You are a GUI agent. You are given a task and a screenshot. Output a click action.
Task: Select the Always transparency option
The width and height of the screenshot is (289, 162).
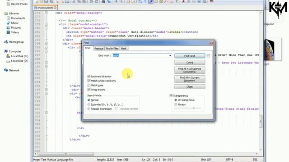[x=176, y=104]
